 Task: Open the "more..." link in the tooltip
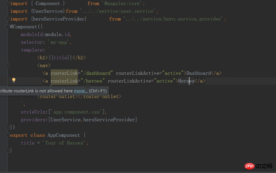(81, 91)
